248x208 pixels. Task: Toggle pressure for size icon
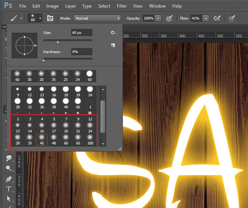pyautogui.click(x=232, y=18)
